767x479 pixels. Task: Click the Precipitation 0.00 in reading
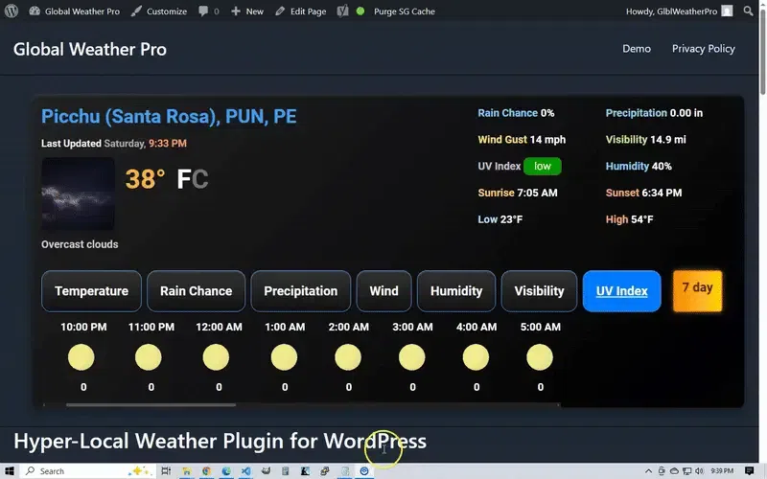click(654, 113)
